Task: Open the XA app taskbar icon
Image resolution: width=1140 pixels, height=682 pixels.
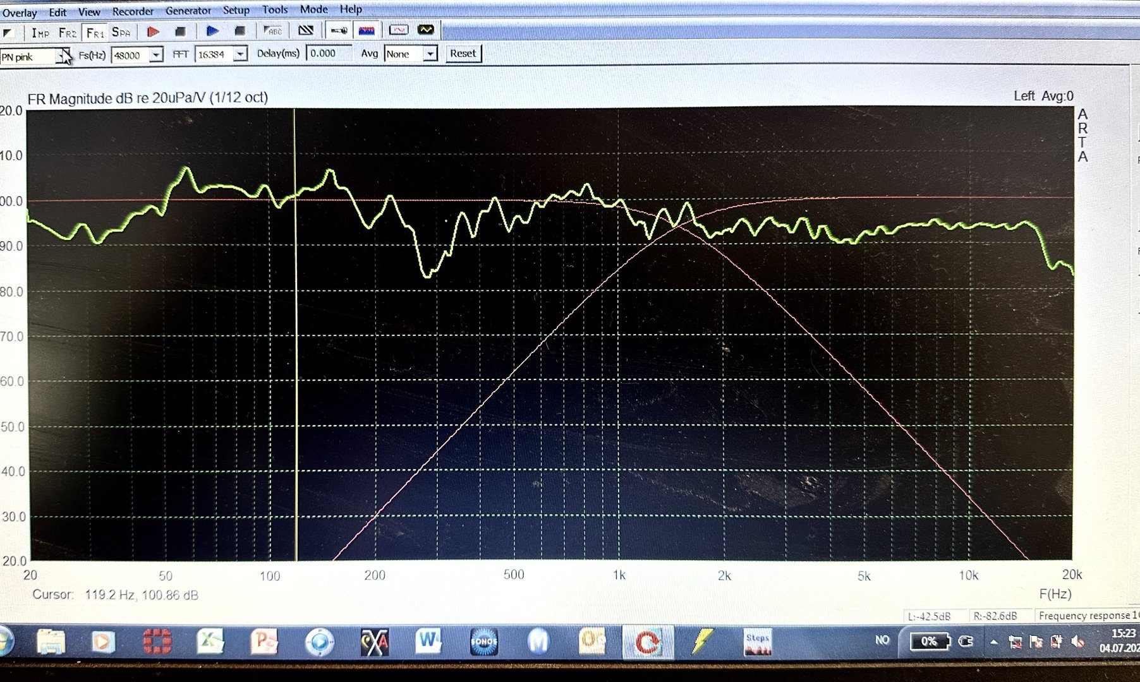Action: [x=374, y=642]
